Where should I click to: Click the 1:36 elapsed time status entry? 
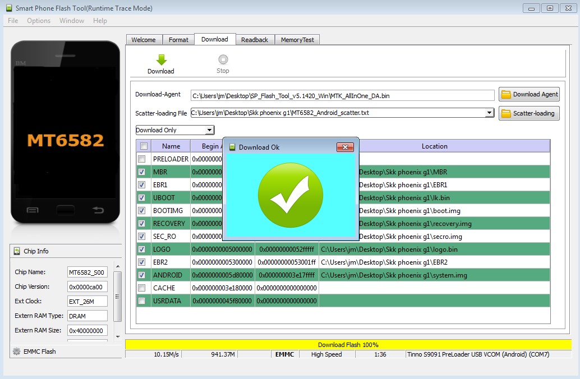pos(380,354)
